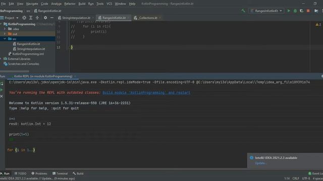This screenshot has width=323, height=181.
Task: Collapse All in the Project panel
Action: click(37, 18)
